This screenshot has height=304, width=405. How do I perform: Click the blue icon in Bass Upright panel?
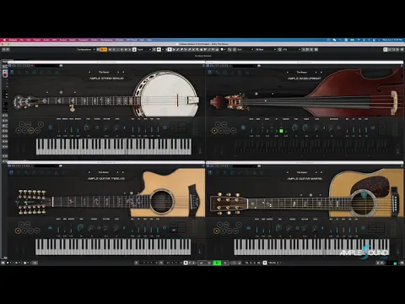243,128
